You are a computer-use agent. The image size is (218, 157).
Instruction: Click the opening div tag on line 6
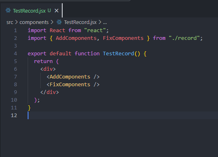(48, 69)
